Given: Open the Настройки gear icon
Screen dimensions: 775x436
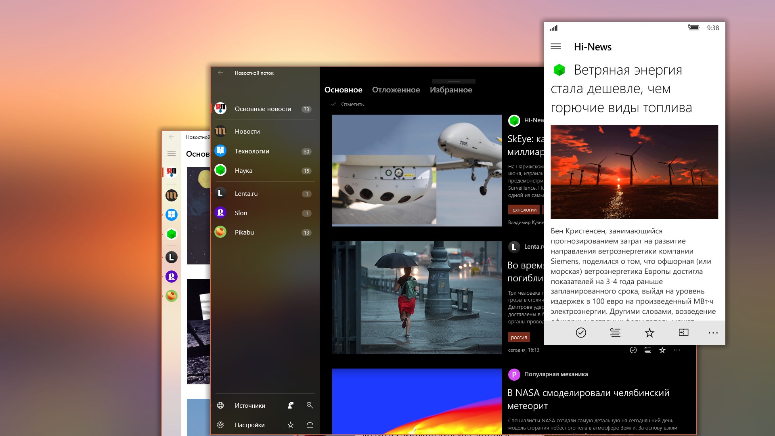Looking at the screenshot, I should [220, 425].
